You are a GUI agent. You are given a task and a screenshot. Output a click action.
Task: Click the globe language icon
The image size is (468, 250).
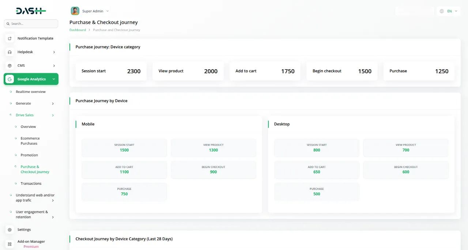click(442, 11)
